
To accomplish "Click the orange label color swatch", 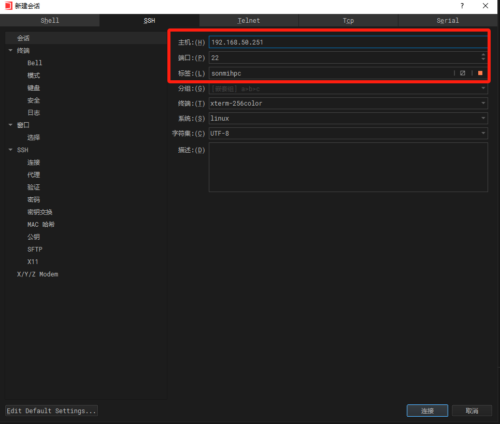I will (480, 73).
